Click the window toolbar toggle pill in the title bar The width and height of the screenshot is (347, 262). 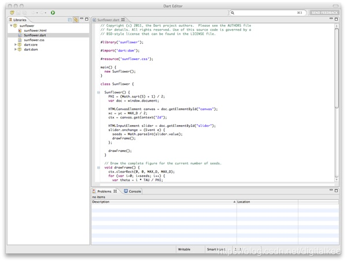click(x=335, y=6)
